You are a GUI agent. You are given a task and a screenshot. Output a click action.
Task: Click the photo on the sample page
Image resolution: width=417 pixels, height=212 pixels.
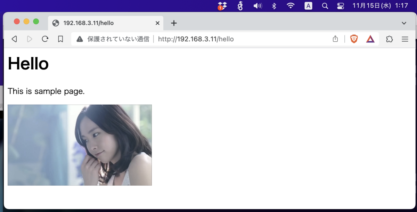click(x=80, y=145)
